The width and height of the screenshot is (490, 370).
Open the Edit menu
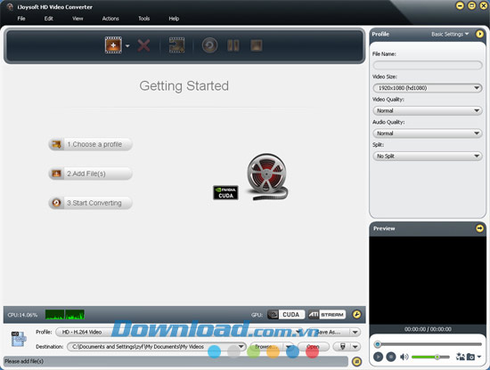[48, 19]
